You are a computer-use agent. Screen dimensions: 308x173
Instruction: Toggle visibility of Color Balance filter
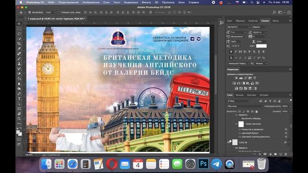(x=240, y=133)
